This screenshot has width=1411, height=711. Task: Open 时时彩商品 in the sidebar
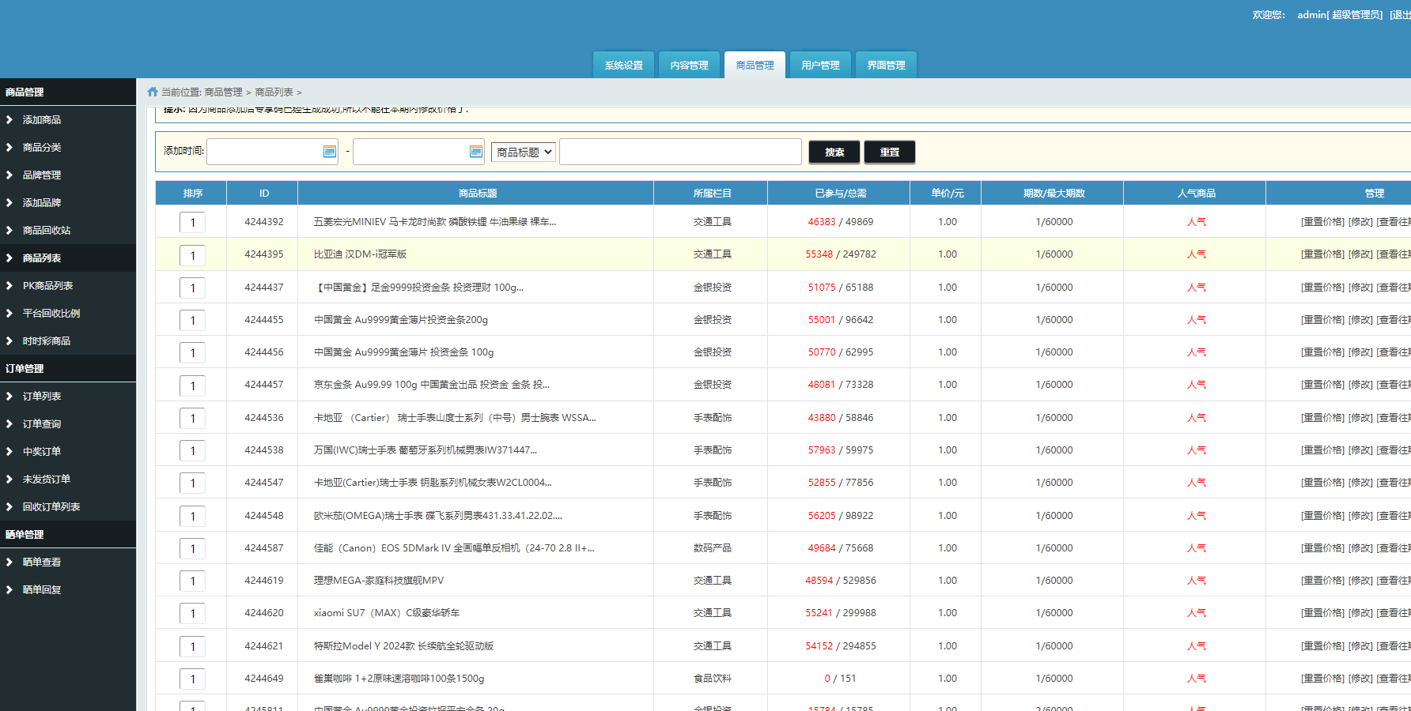point(47,341)
